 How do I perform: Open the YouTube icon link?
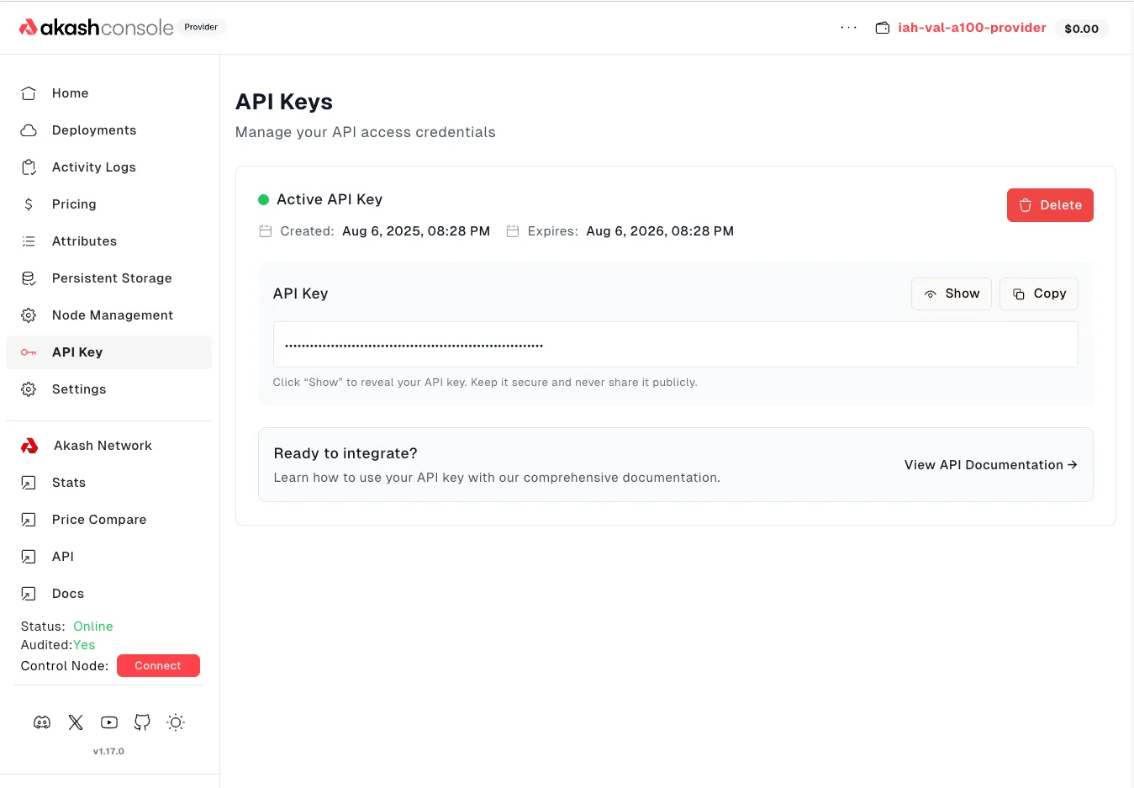click(109, 722)
